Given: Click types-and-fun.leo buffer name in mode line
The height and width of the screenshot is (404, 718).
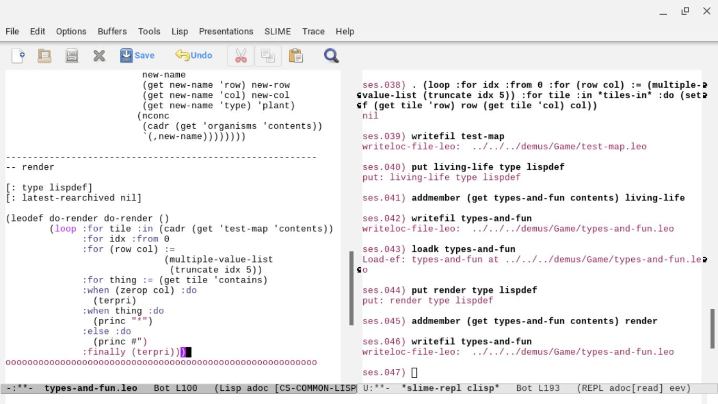Looking at the screenshot, I should pos(90,388).
